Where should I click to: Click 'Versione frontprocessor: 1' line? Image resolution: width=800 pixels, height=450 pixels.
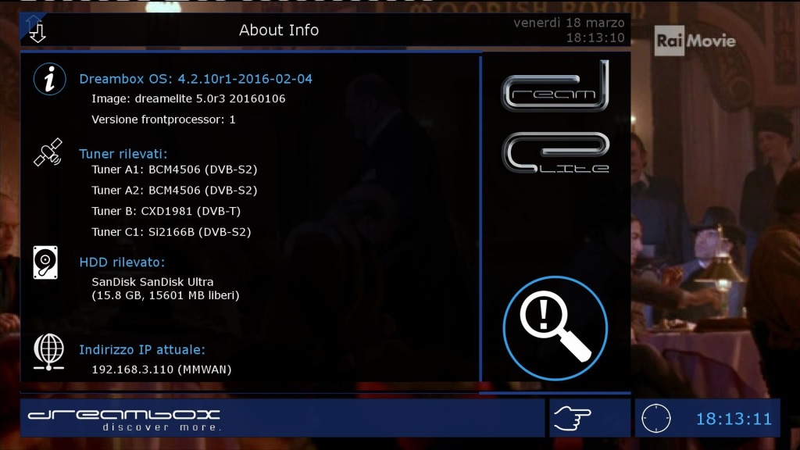point(163,120)
